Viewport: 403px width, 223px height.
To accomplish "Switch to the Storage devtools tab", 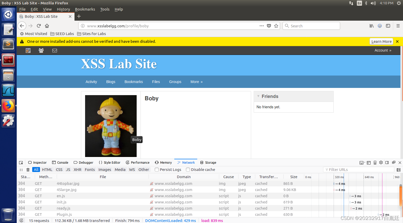I will tap(208, 163).
